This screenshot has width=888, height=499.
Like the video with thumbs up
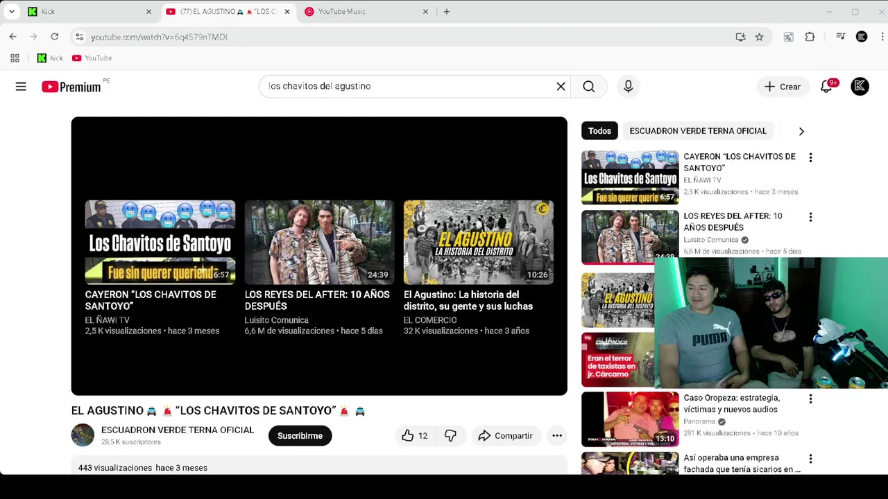[414, 436]
